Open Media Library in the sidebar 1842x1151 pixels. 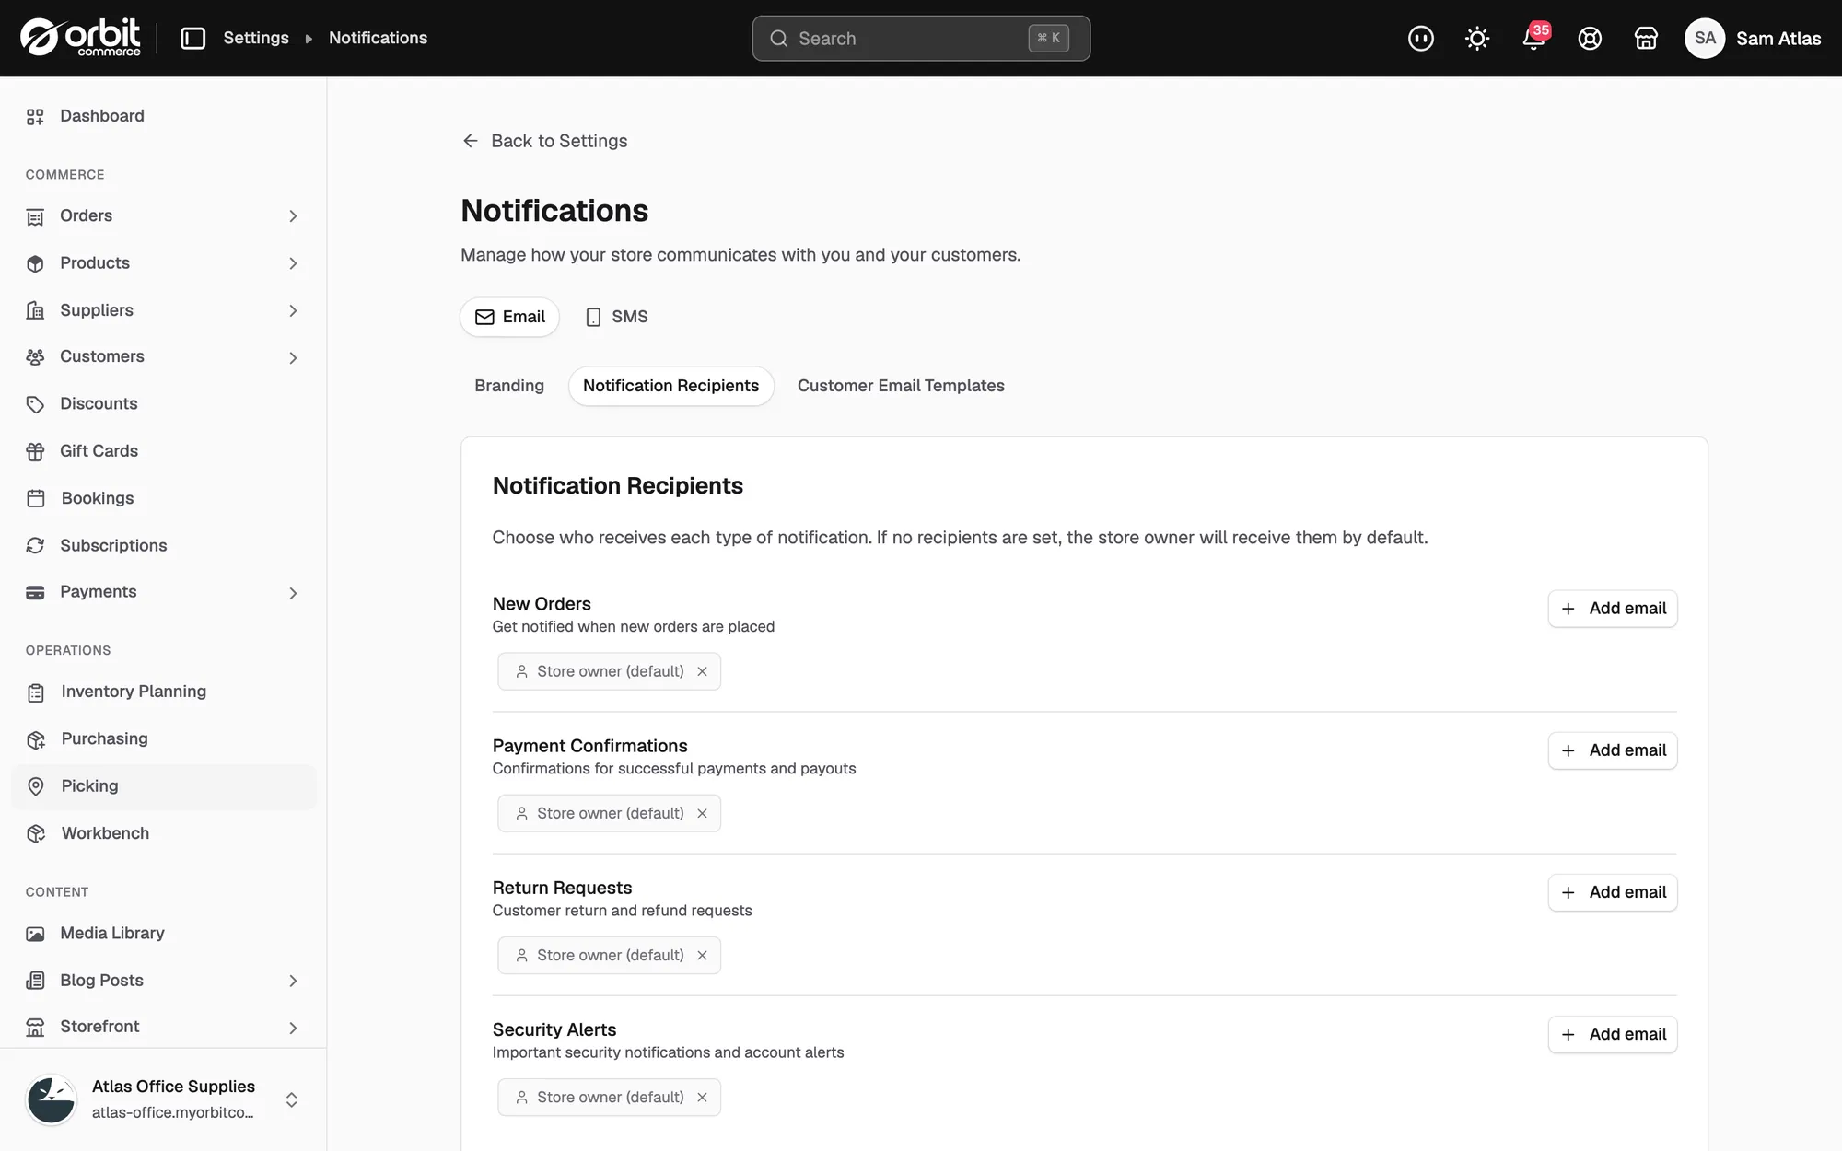(x=163, y=934)
